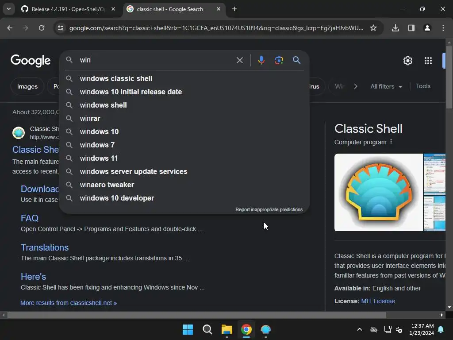The width and height of the screenshot is (453, 340).
Task: Open a new tab with plus button
Action: pyautogui.click(x=234, y=9)
